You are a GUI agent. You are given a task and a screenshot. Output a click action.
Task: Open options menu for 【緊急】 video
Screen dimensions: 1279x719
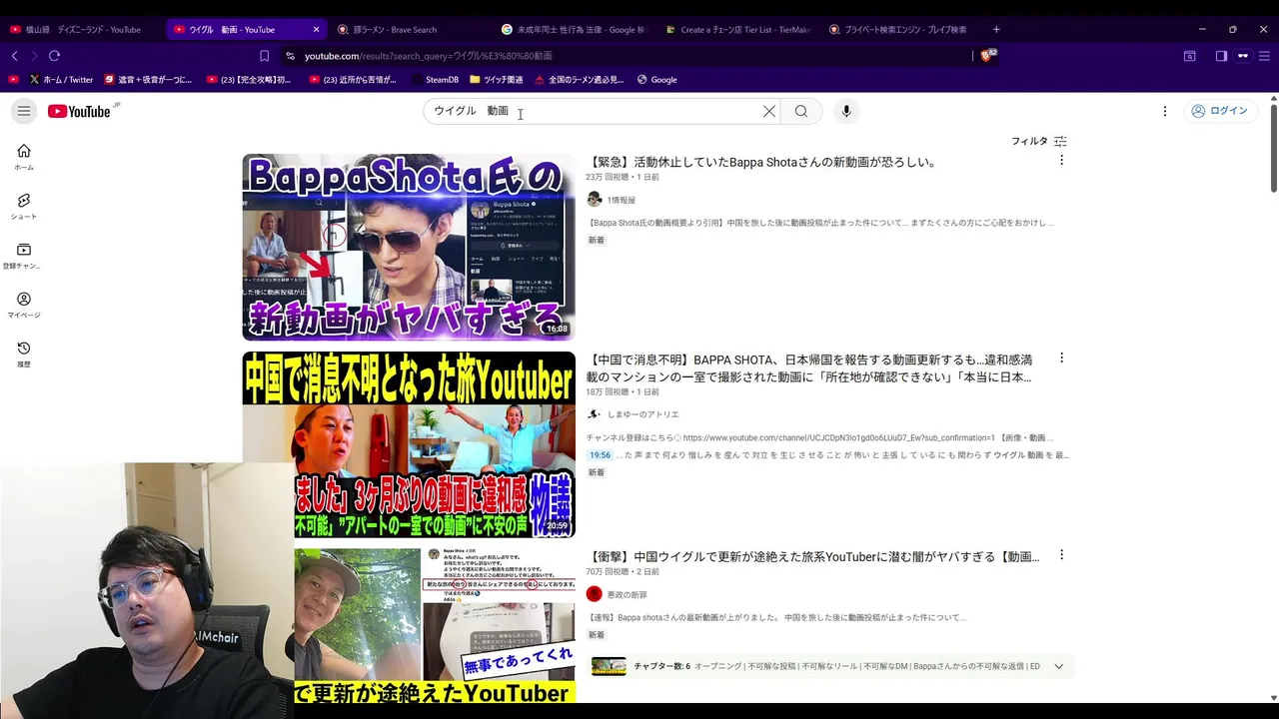click(x=1061, y=160)
